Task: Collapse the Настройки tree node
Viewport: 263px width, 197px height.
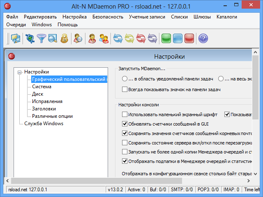Action: (x=20, y=72)
